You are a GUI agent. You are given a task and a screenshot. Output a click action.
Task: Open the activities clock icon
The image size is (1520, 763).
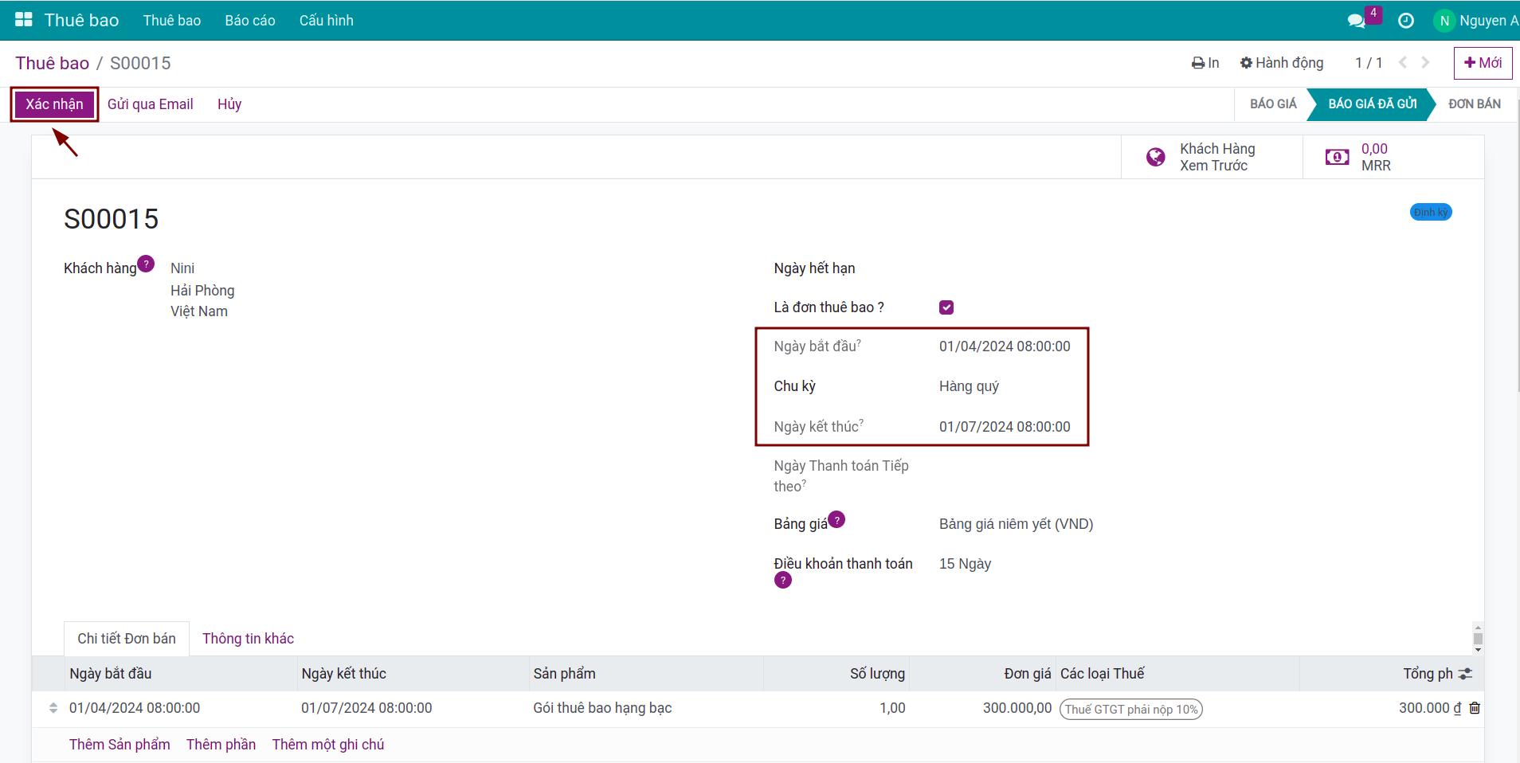(1406, 21)
